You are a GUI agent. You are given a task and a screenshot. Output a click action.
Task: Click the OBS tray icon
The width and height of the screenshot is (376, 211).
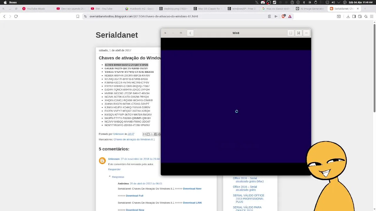(x=268, y=2)
